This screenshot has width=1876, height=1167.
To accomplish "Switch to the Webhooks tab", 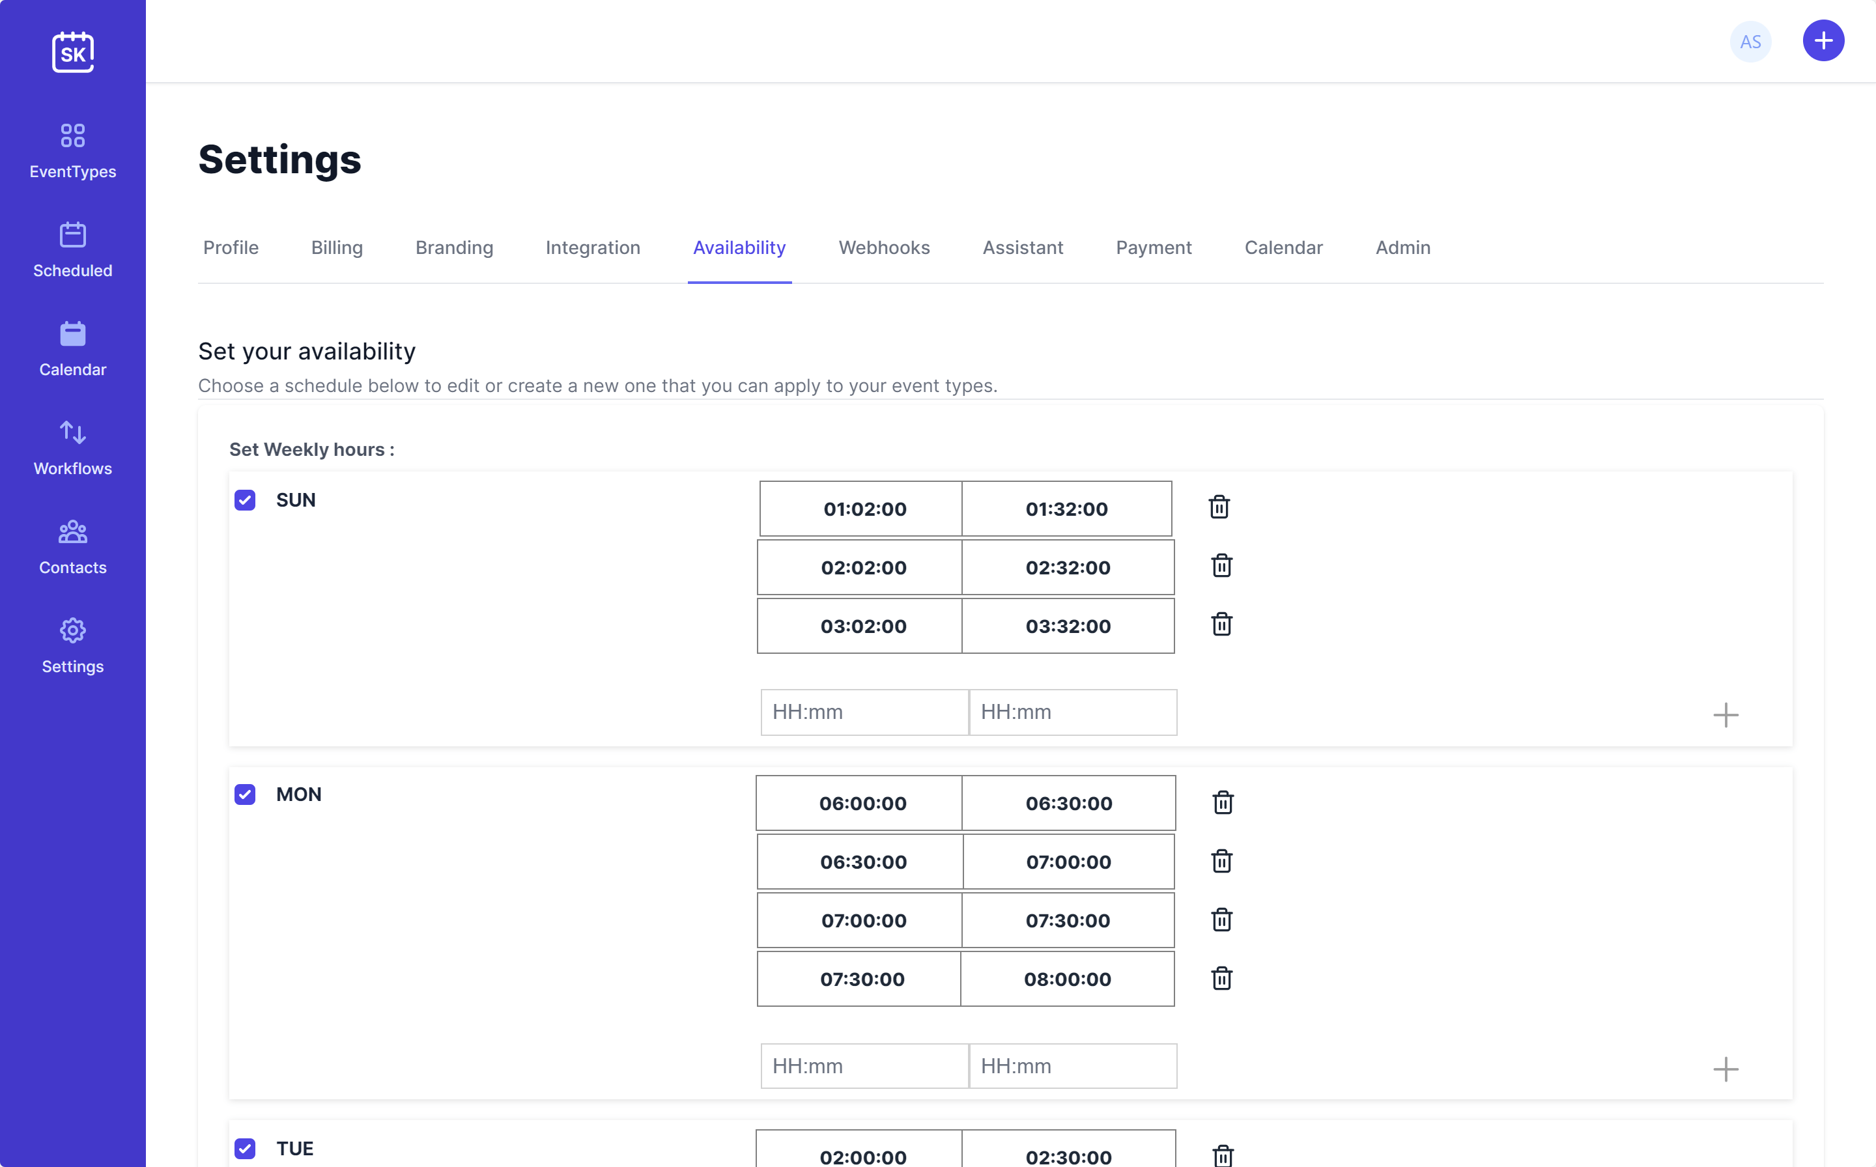I will tap(884, 247).
